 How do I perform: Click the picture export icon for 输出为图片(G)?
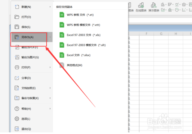(x=17, y=57)
